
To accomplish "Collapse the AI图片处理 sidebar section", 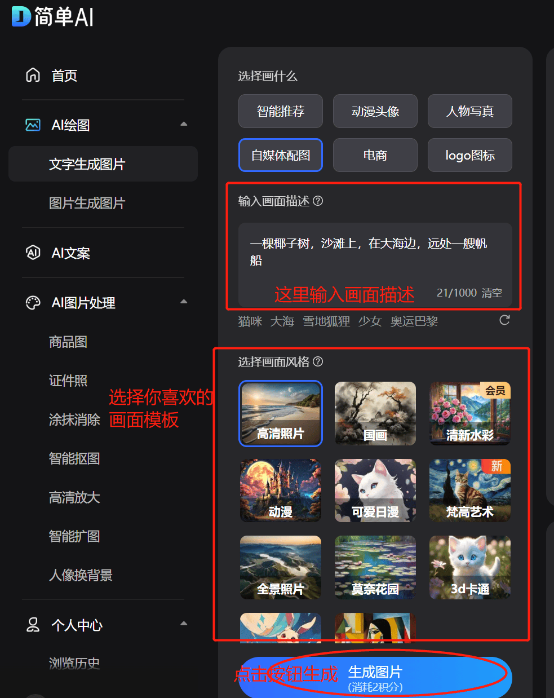I will (184, 302).
